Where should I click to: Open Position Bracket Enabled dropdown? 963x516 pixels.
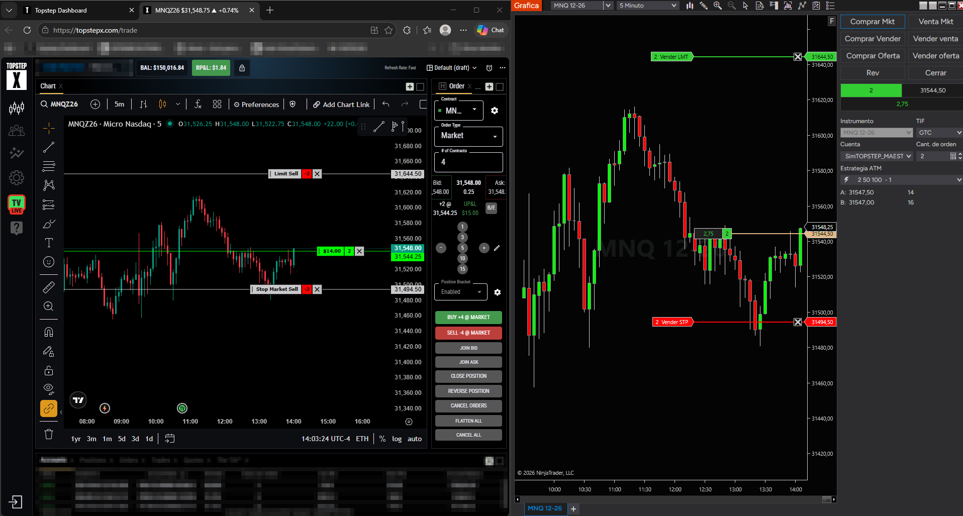461,292
